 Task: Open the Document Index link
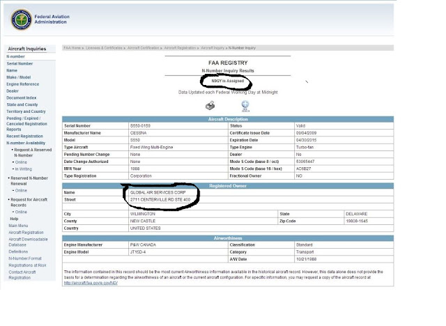click(22, 98)
